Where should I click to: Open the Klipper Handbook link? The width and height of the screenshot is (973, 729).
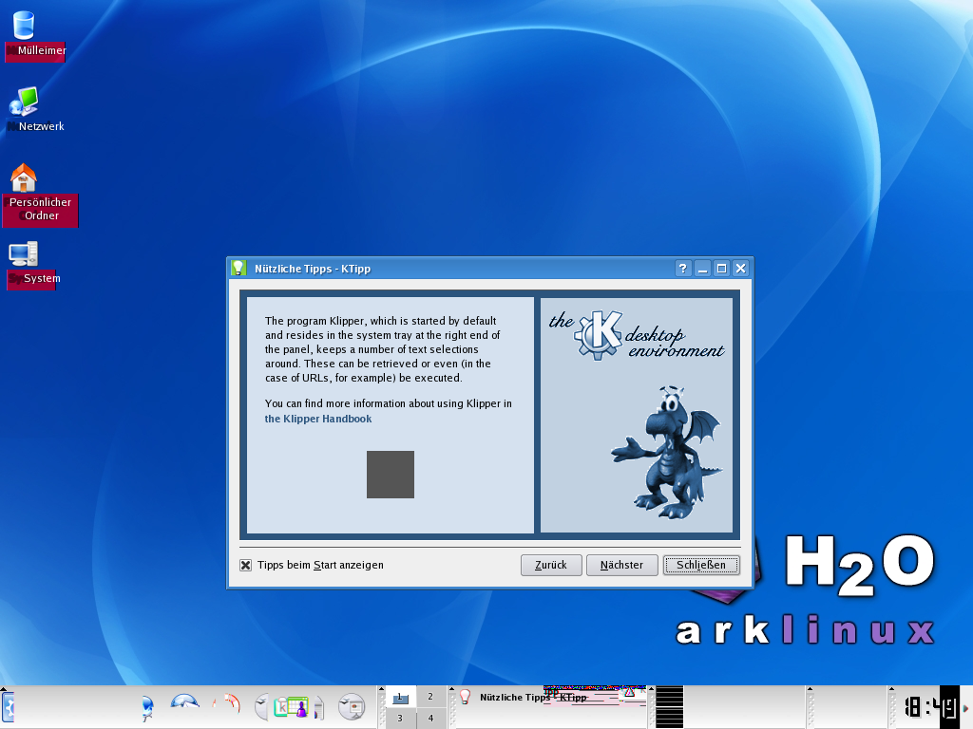[x=318, y=419]
